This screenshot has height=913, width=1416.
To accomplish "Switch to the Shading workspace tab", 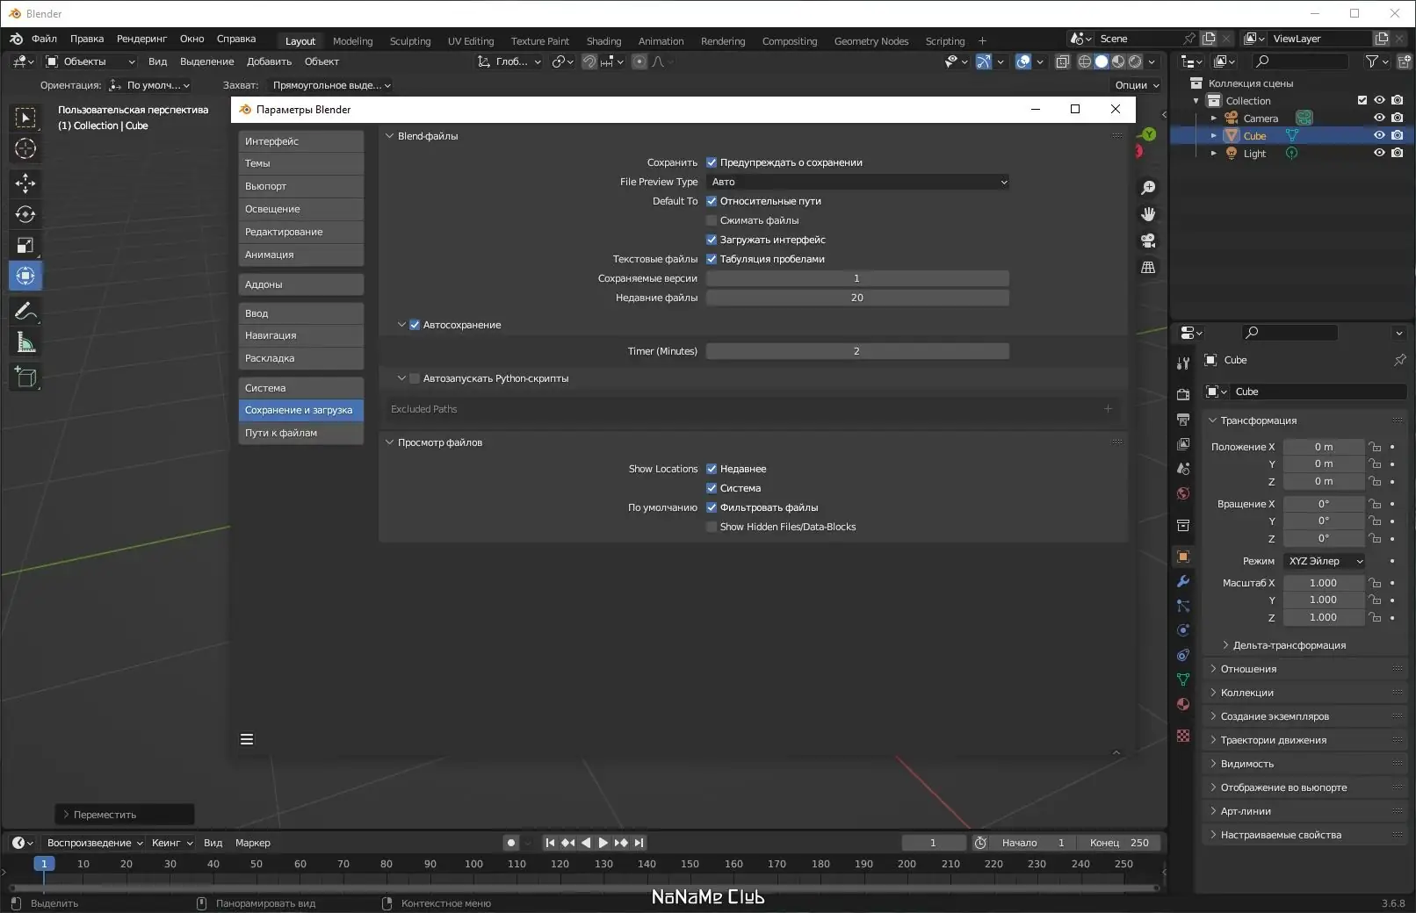I will coord(603,41).
